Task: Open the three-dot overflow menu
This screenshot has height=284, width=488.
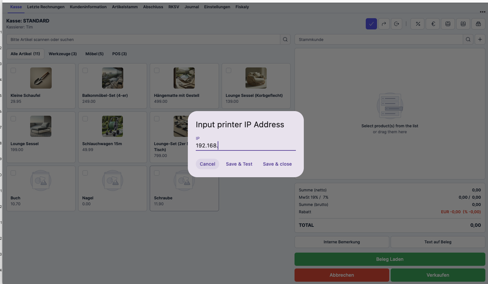Action: [482, 12]
